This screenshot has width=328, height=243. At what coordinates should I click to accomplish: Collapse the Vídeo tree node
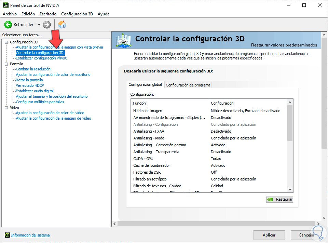tap(6, 108)
